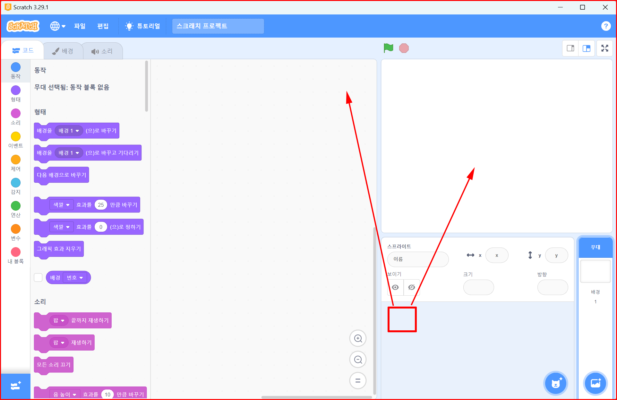617x400 pixels.
Task: Reset the workspace zoom with the equals icon
Action: tap(358, 381)
